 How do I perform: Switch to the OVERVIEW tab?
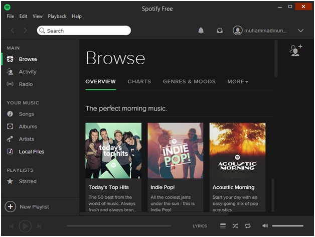tap(101, 81)
